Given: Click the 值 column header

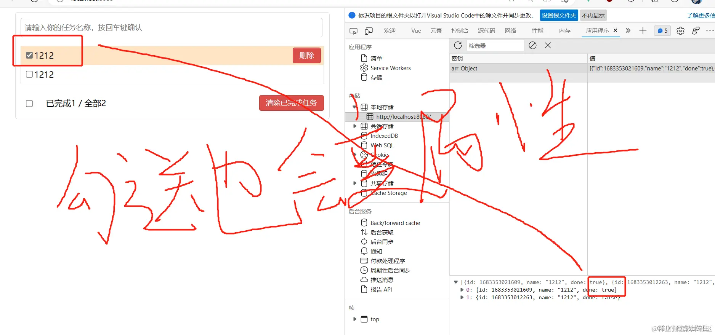Looking at the screenshot, I should [651, 58].
